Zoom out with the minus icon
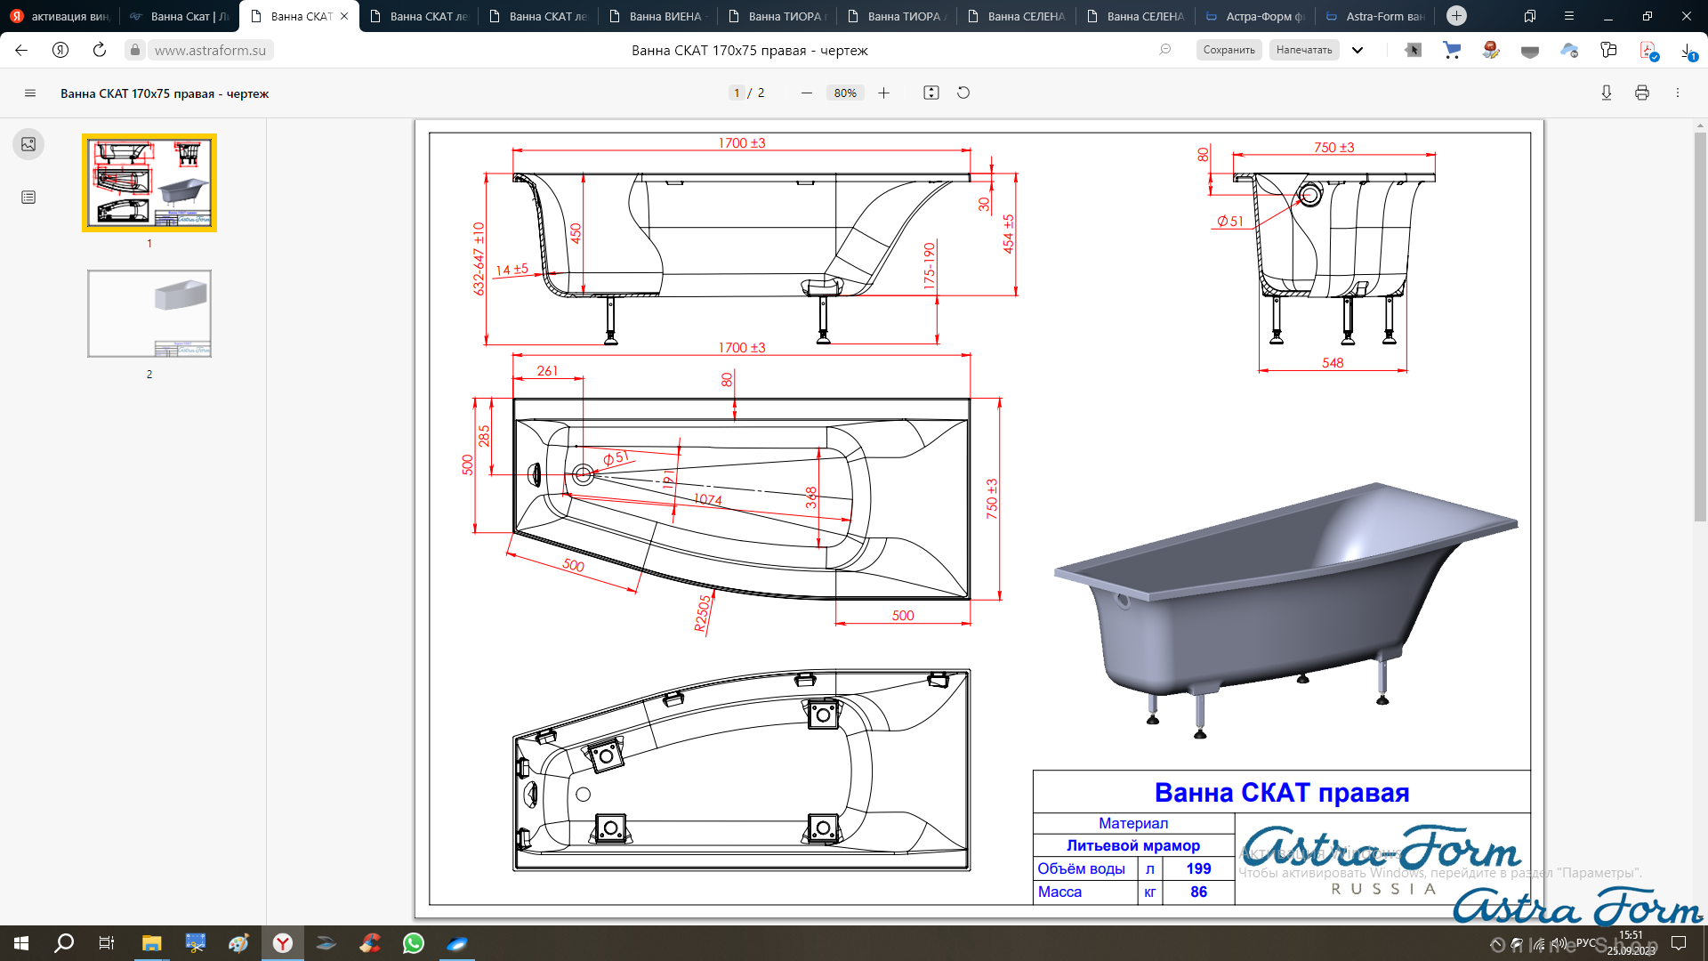 [806, 93]
